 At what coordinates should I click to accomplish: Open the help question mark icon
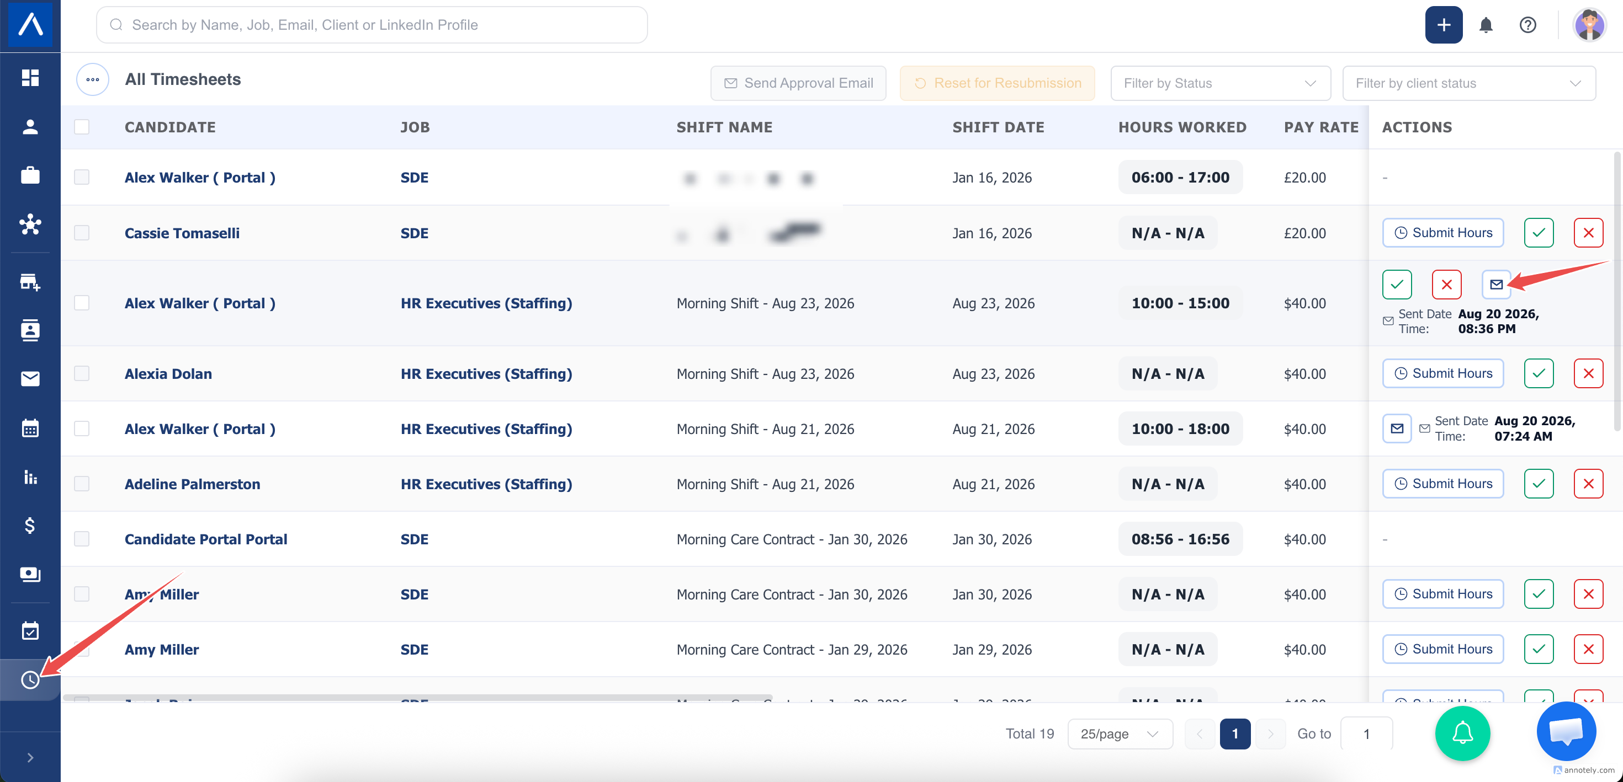[x=1527, y=25]
